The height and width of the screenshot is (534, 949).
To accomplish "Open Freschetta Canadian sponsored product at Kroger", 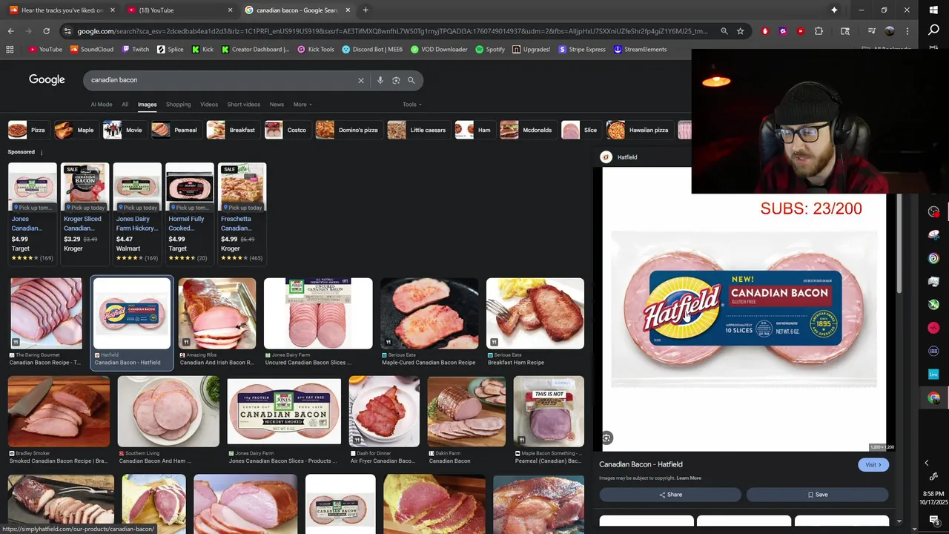I will (242, 214).
